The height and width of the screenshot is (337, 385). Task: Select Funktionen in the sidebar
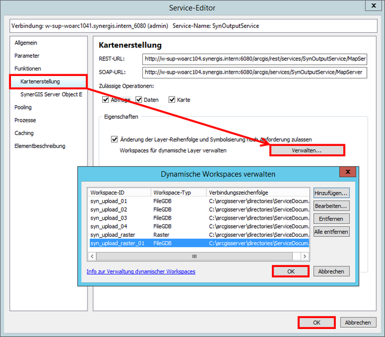[27, 69]
